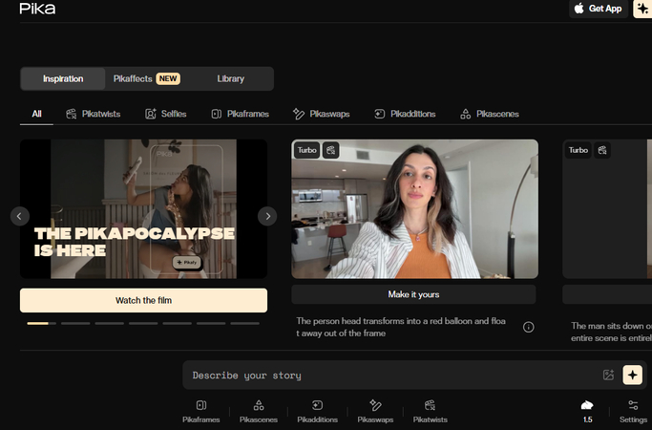Click the Turbo badge on the woman video
Image resolution: width=652 pixels, height=430 pixels.
point(306,150)
